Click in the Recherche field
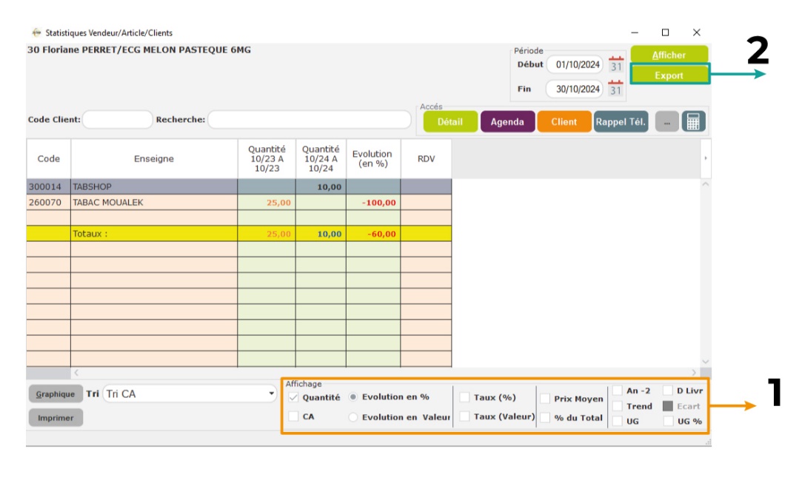 [x=310, y=120]
